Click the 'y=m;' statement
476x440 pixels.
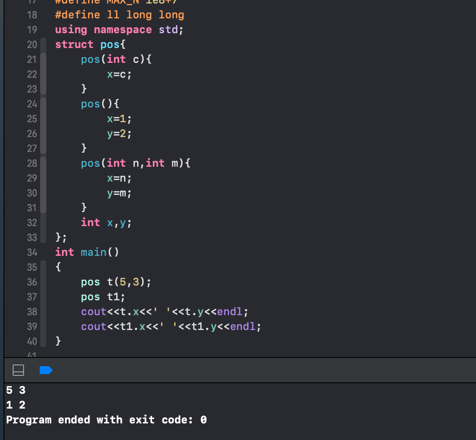pyautogui.click(x=119, y=193)
